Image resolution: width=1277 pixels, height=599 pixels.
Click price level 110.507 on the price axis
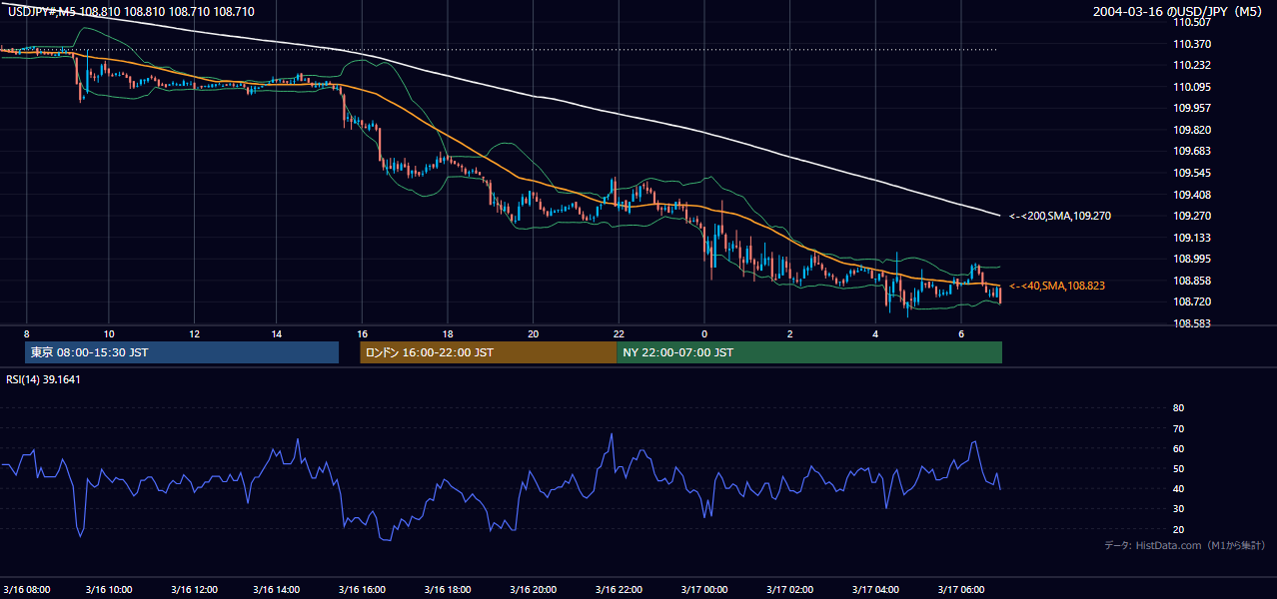pyautogui.click(x=1191, y=22)
